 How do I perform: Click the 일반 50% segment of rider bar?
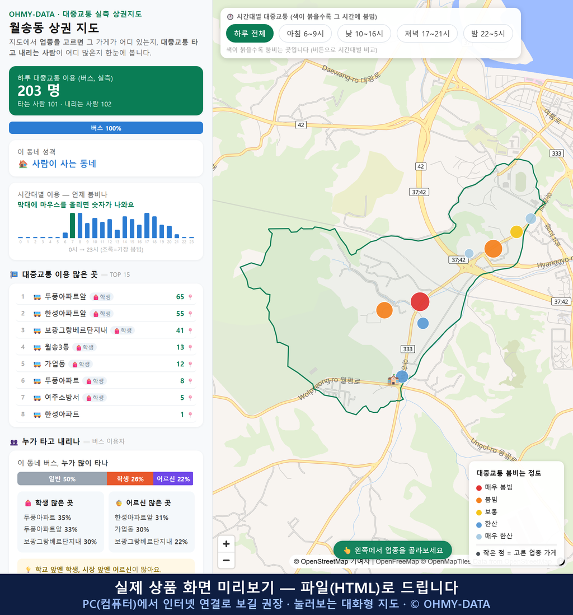(x=62, y=478)
